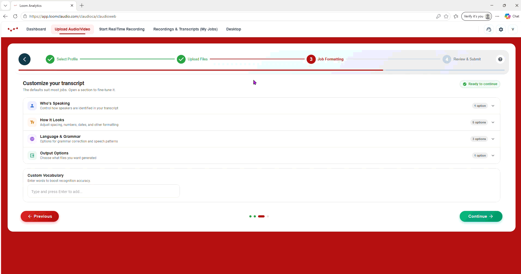Click the last grey pagination dot
521x274 pixels.
(268, 216)
